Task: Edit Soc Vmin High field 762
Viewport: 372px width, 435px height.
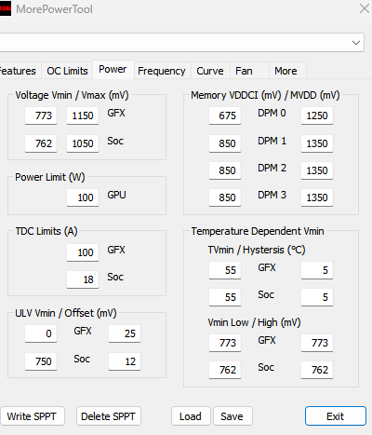Action: 317,370
